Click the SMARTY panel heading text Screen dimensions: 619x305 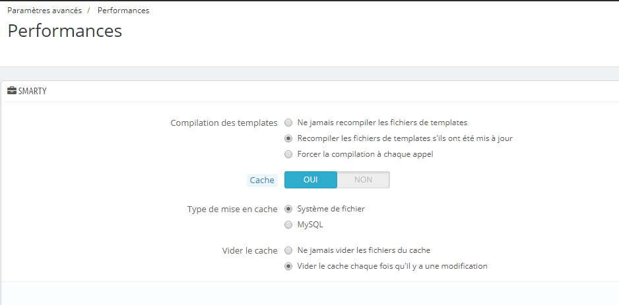point(32,92)
